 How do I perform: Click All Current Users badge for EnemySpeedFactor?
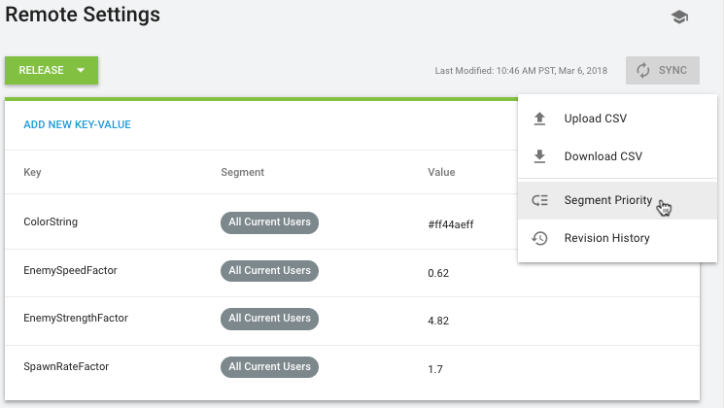click(x=269, y=271)
